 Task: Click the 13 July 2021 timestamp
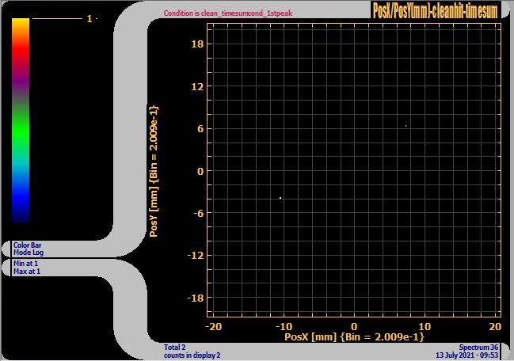(x=466, y=355)
